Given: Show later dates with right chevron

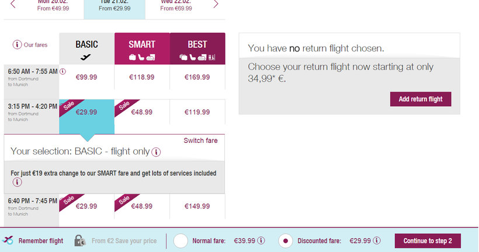Looking at the screenshot, I should click(x=216, y=5).
